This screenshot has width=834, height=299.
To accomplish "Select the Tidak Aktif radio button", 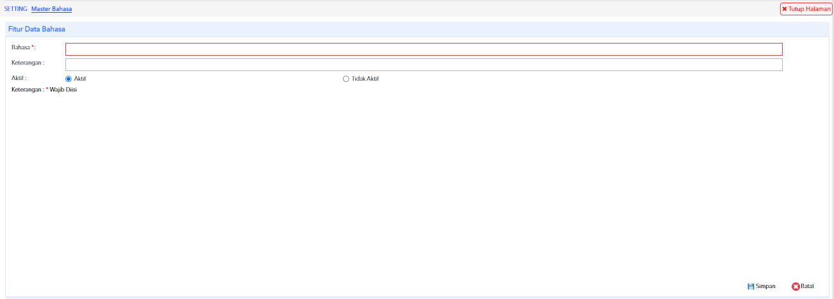I will point(346,79).
